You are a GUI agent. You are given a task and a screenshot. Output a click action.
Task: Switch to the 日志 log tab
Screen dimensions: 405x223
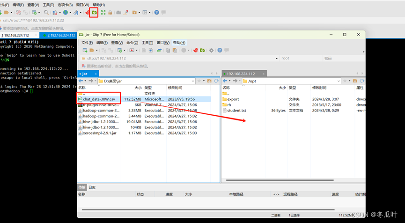[92, 187]
